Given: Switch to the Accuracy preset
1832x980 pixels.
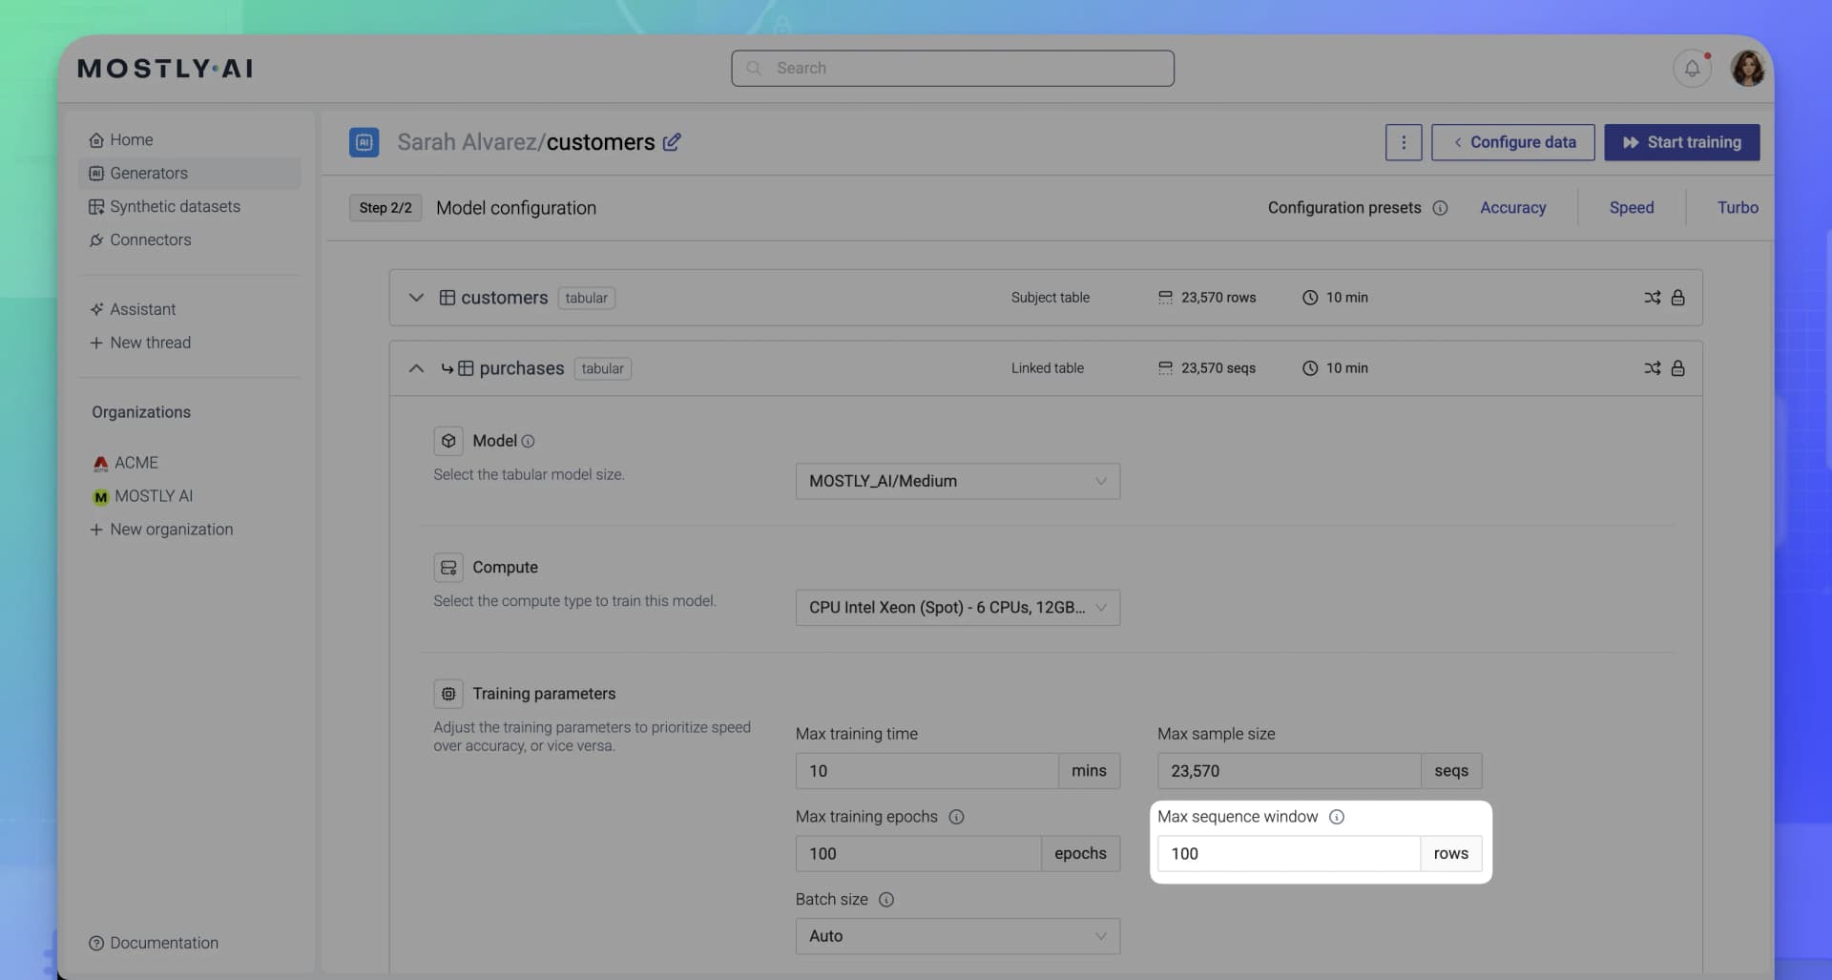Looking at the screenshot, I should click(x=1513, y=207).
